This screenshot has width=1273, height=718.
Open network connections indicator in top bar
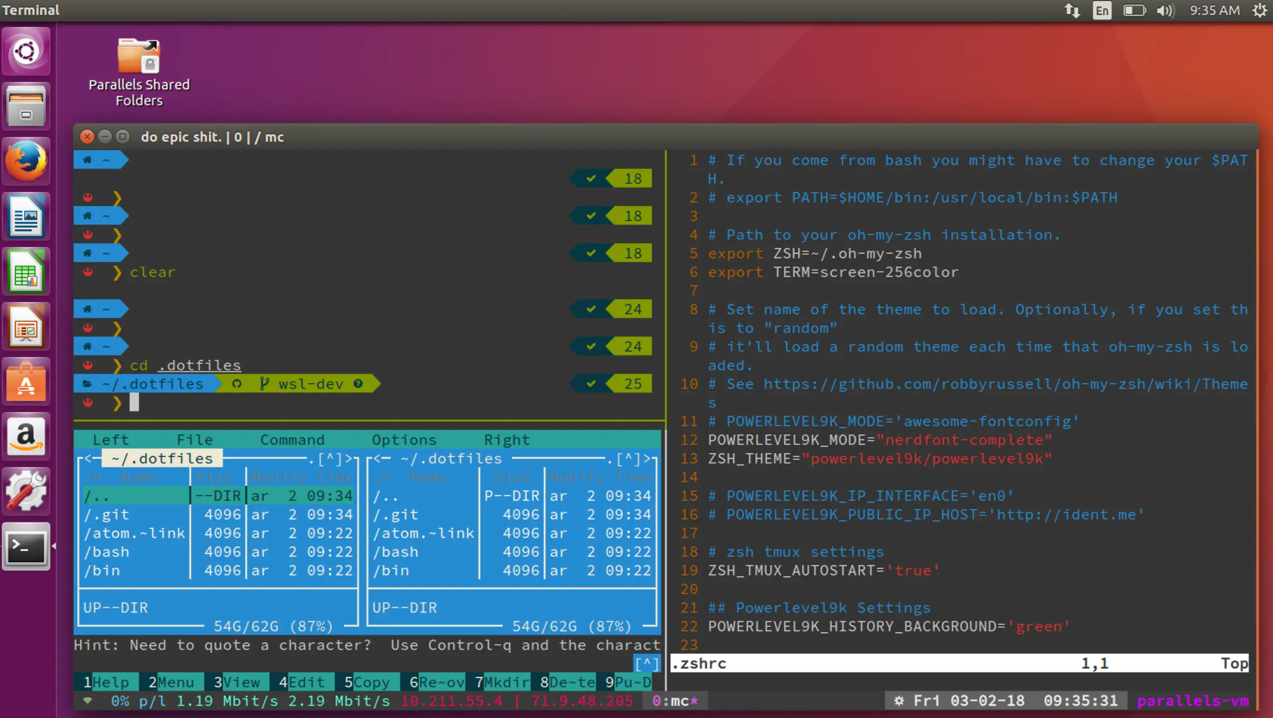[x=1072, y=10]
